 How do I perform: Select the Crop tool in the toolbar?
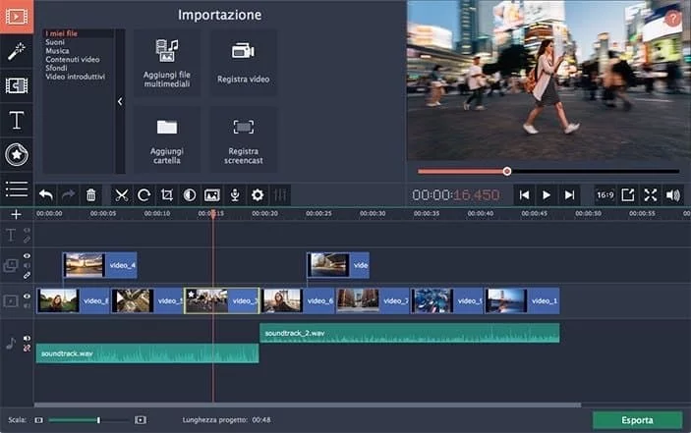tap(166, 195)
